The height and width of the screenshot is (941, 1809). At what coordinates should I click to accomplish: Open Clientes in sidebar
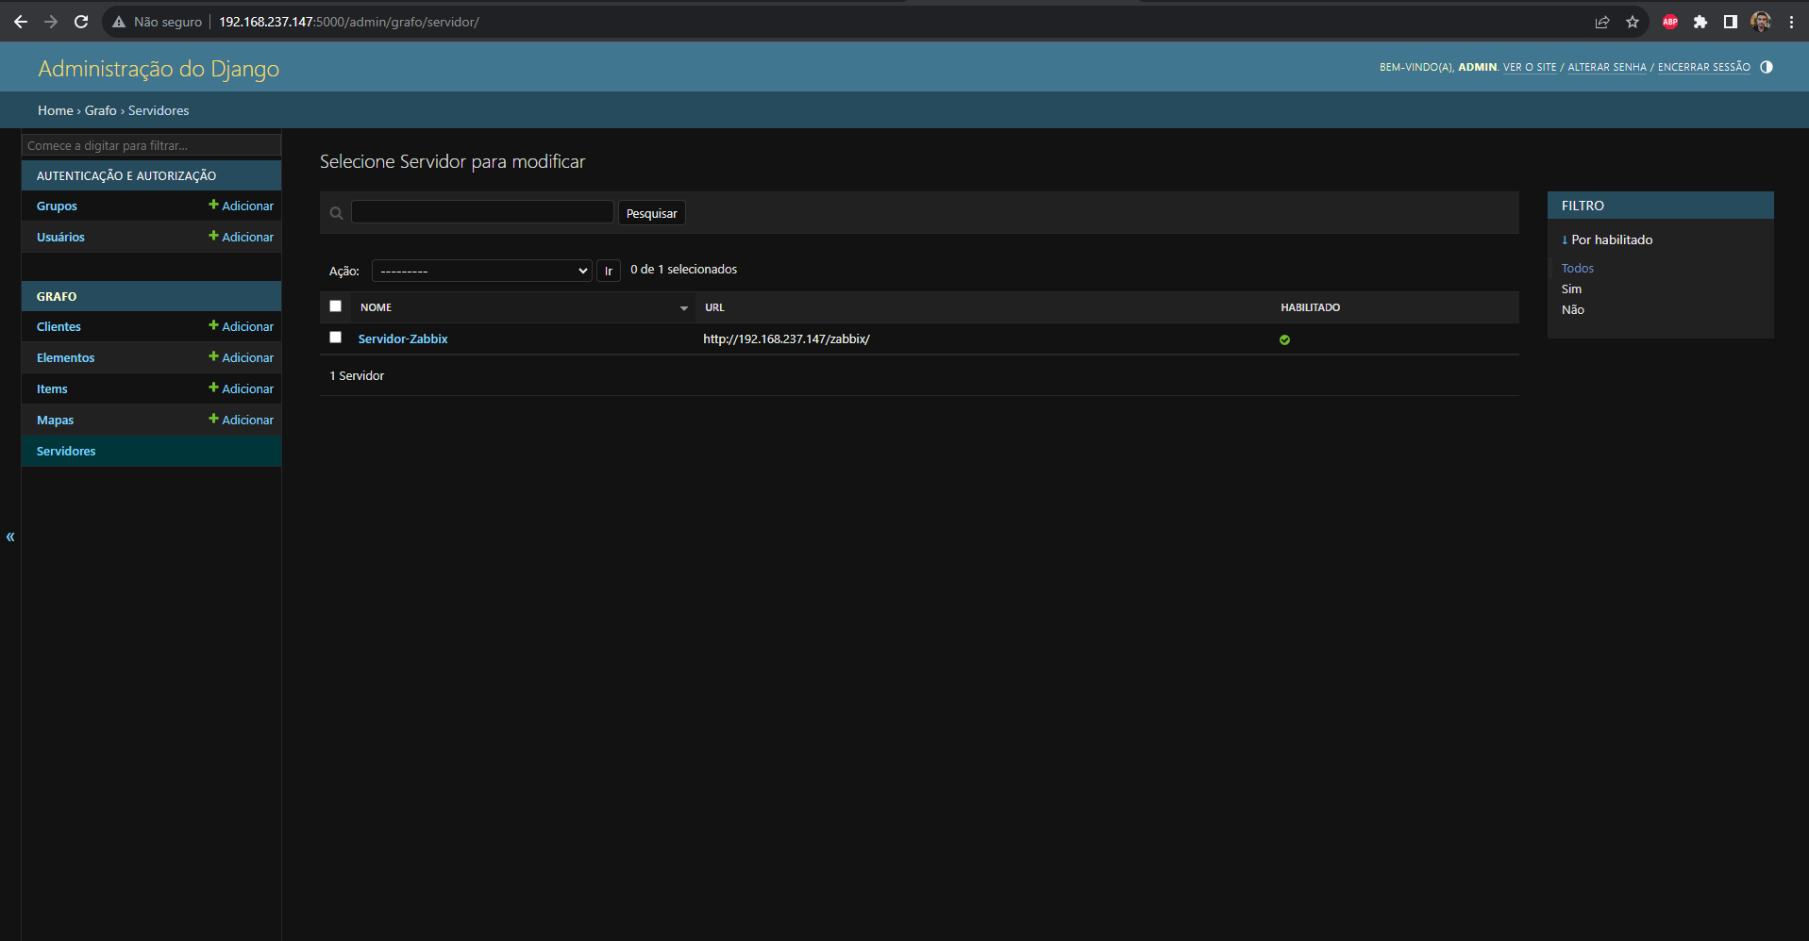[59, 327]
